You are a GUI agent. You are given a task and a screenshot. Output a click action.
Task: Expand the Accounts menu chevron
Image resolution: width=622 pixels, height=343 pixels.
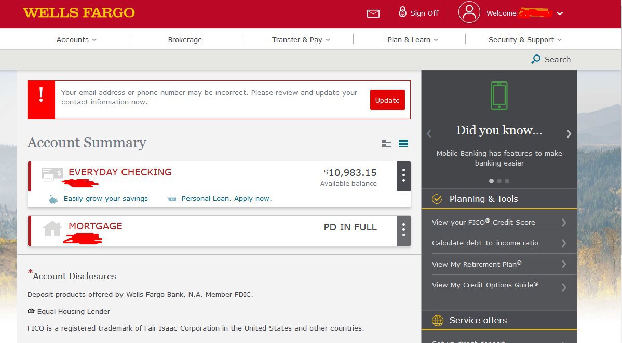click(x=94, y=40)
